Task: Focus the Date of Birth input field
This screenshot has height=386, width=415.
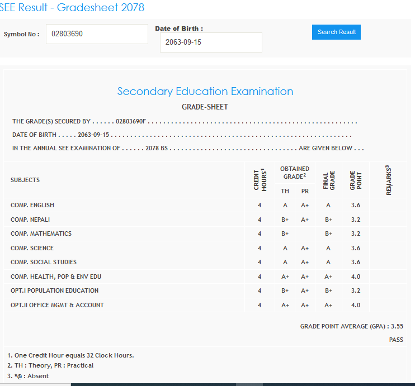Action: tap(211, 42)
